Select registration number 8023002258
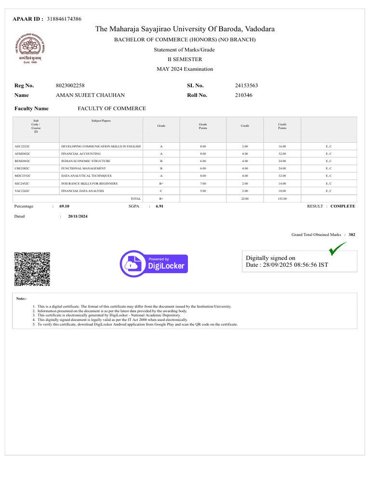 (70, 85)
